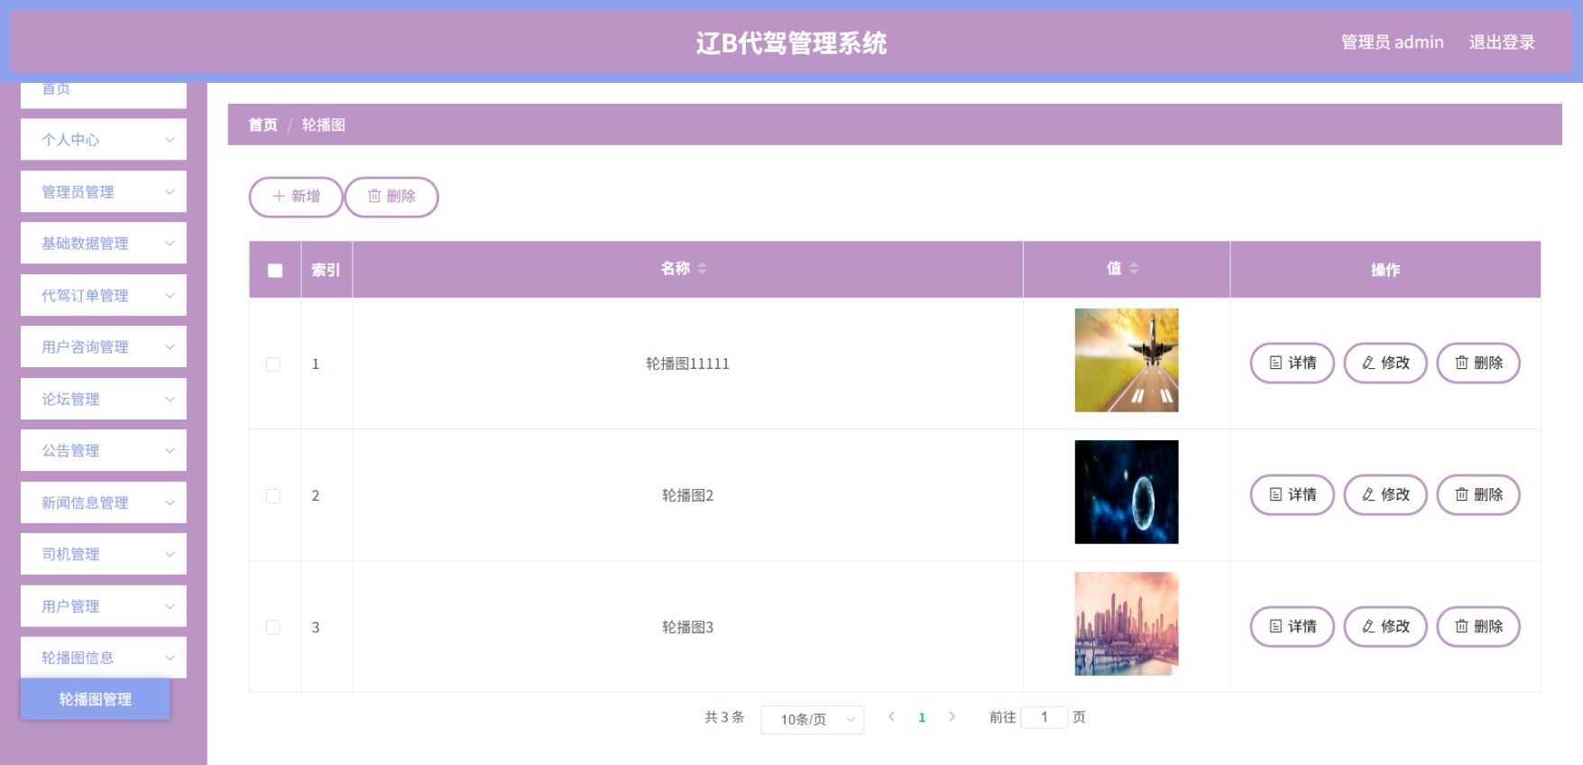The height and width of the screenshot is (765, 1583).
Task: Expand 司机管理 menu
Action: pos(104,554)
